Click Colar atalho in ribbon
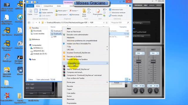The width and height of the screenshot is (188, 105). pyautogui.click(x=45, y=15)
